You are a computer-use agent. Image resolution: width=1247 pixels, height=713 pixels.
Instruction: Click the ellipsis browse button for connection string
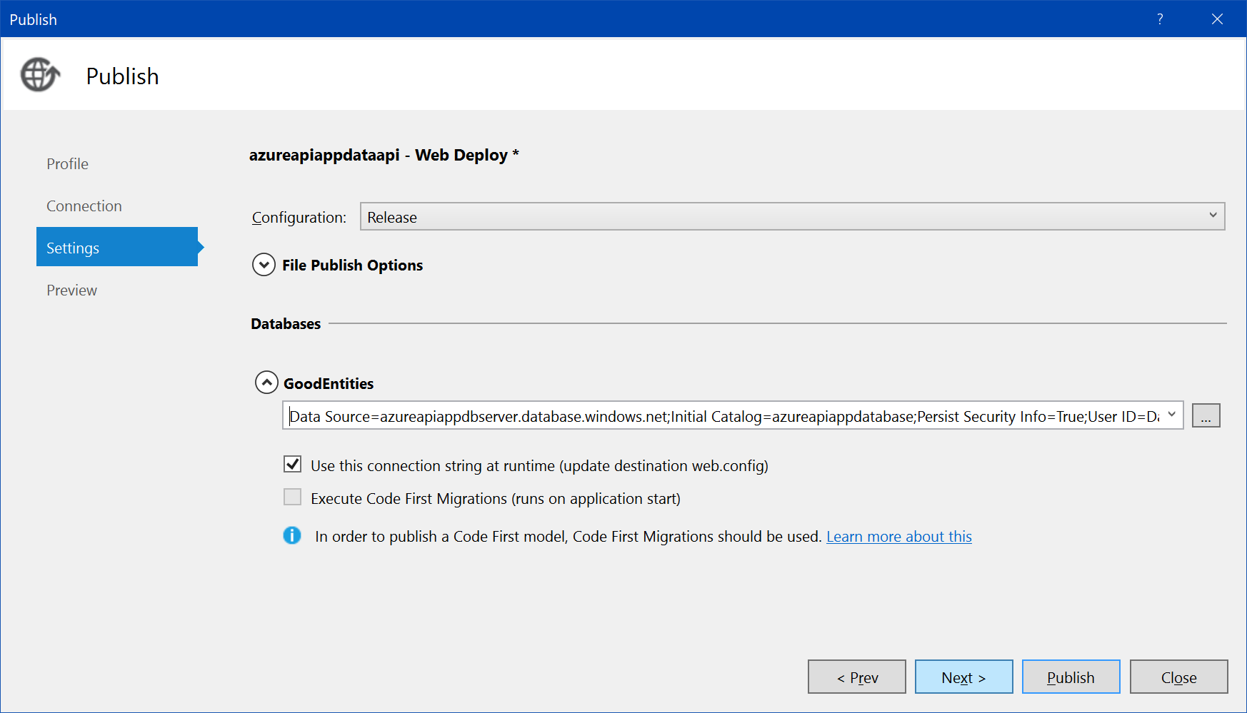point(1206,416)
